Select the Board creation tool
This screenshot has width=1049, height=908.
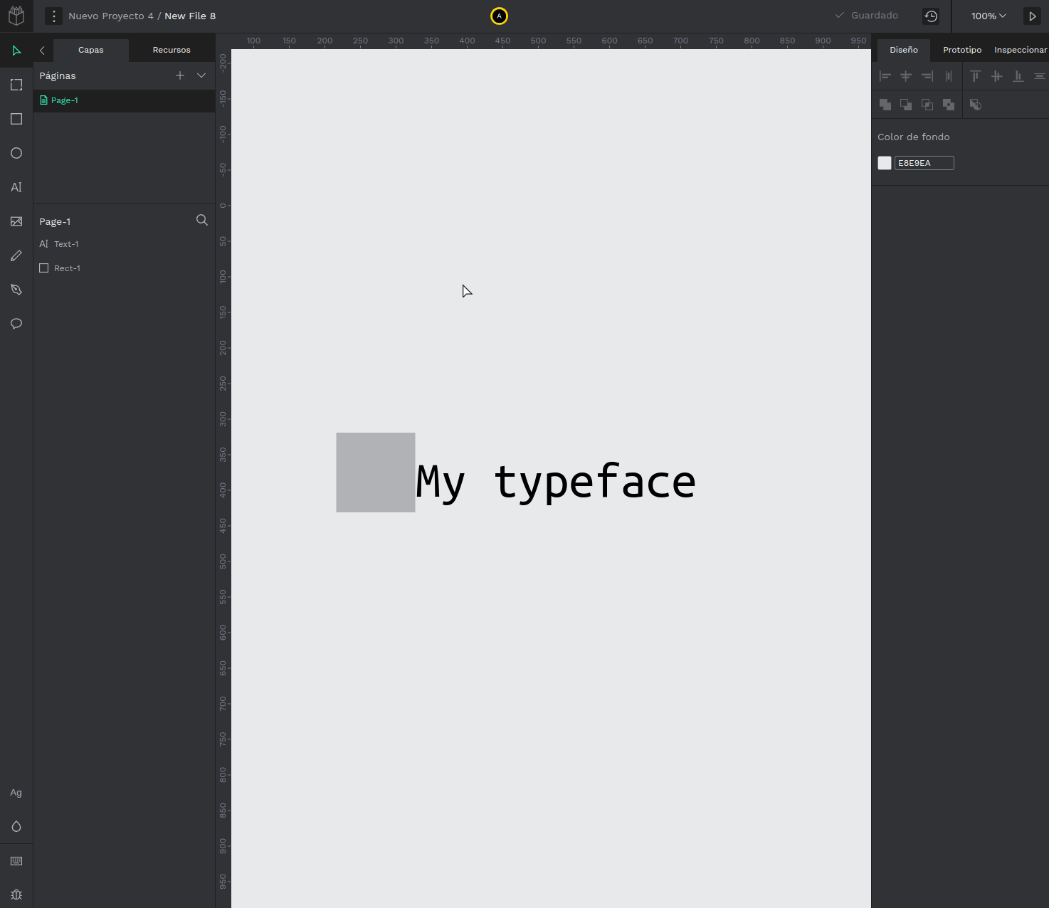pos(16,85)
